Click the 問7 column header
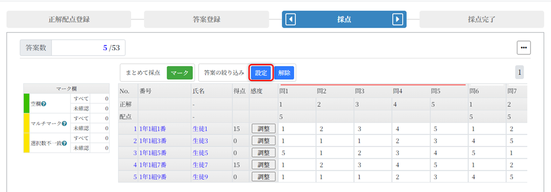This screenshot has height=192, width=551. pyautogui.click(x=517, y=91)
